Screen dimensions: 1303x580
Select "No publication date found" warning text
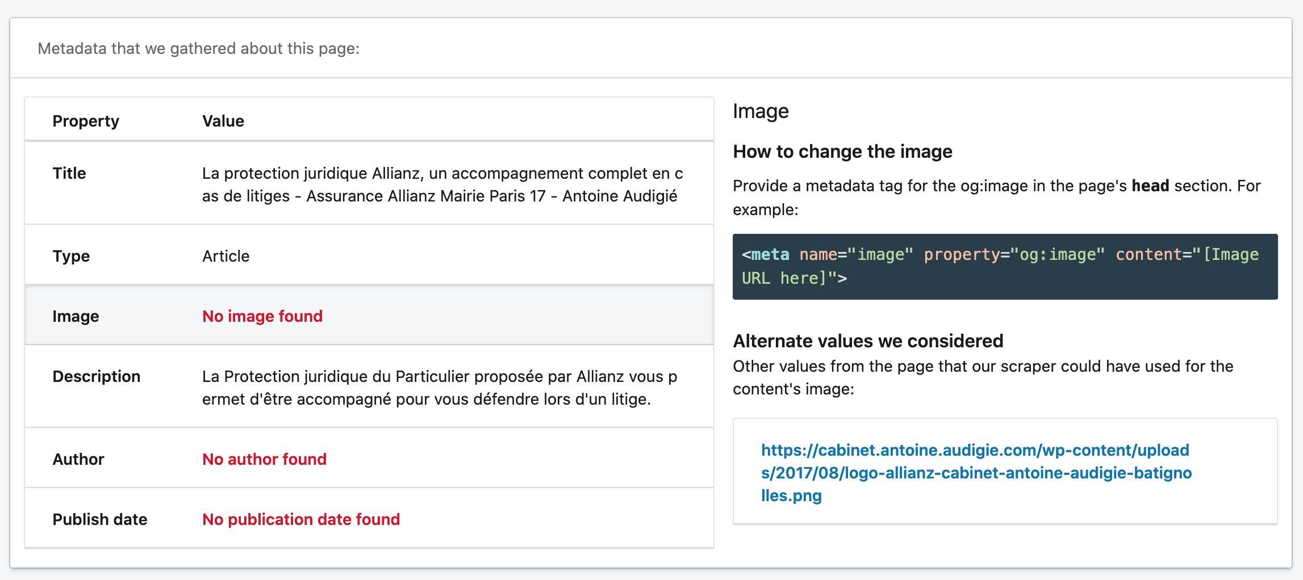click(301, 519)
